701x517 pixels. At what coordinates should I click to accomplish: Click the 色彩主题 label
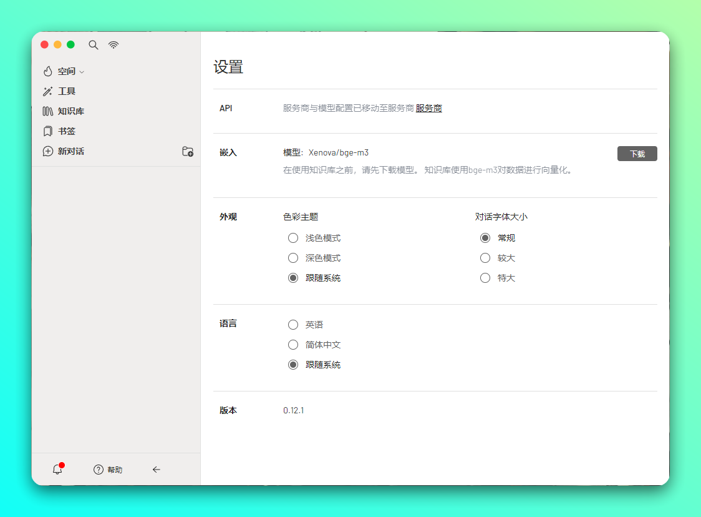301,217
